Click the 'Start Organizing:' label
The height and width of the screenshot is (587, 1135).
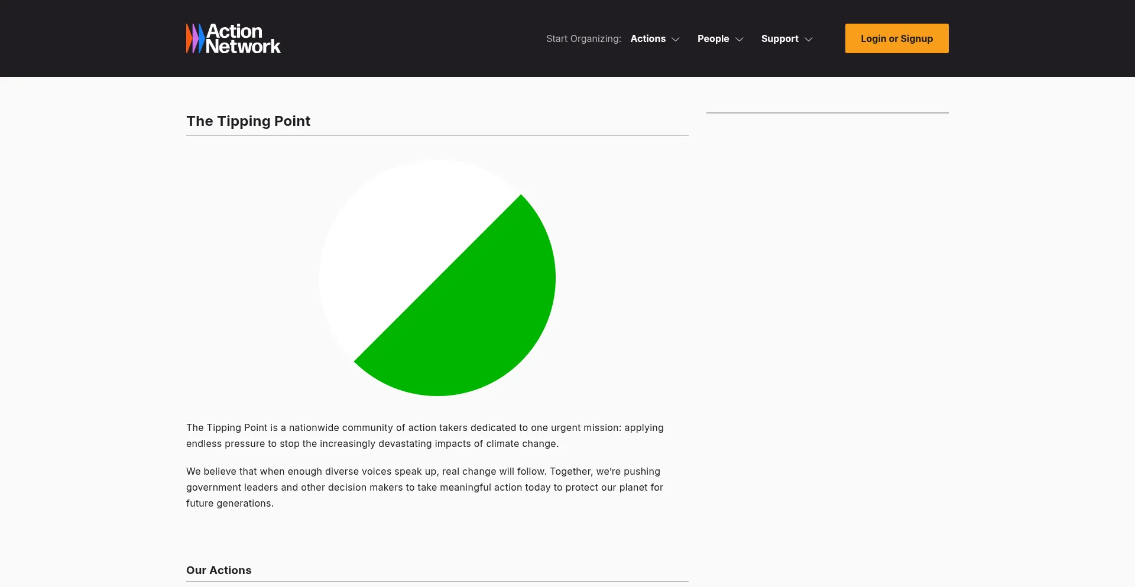(x=583, y=38)
